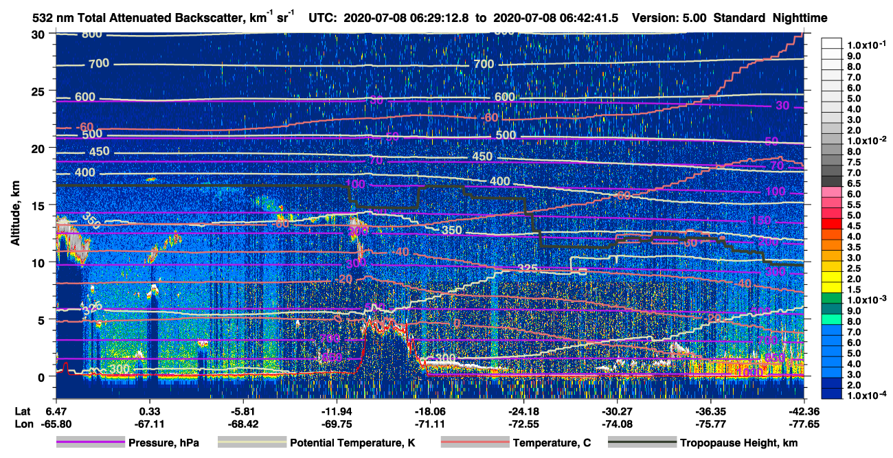Click the longitude value -65.80

coord(56,424)
